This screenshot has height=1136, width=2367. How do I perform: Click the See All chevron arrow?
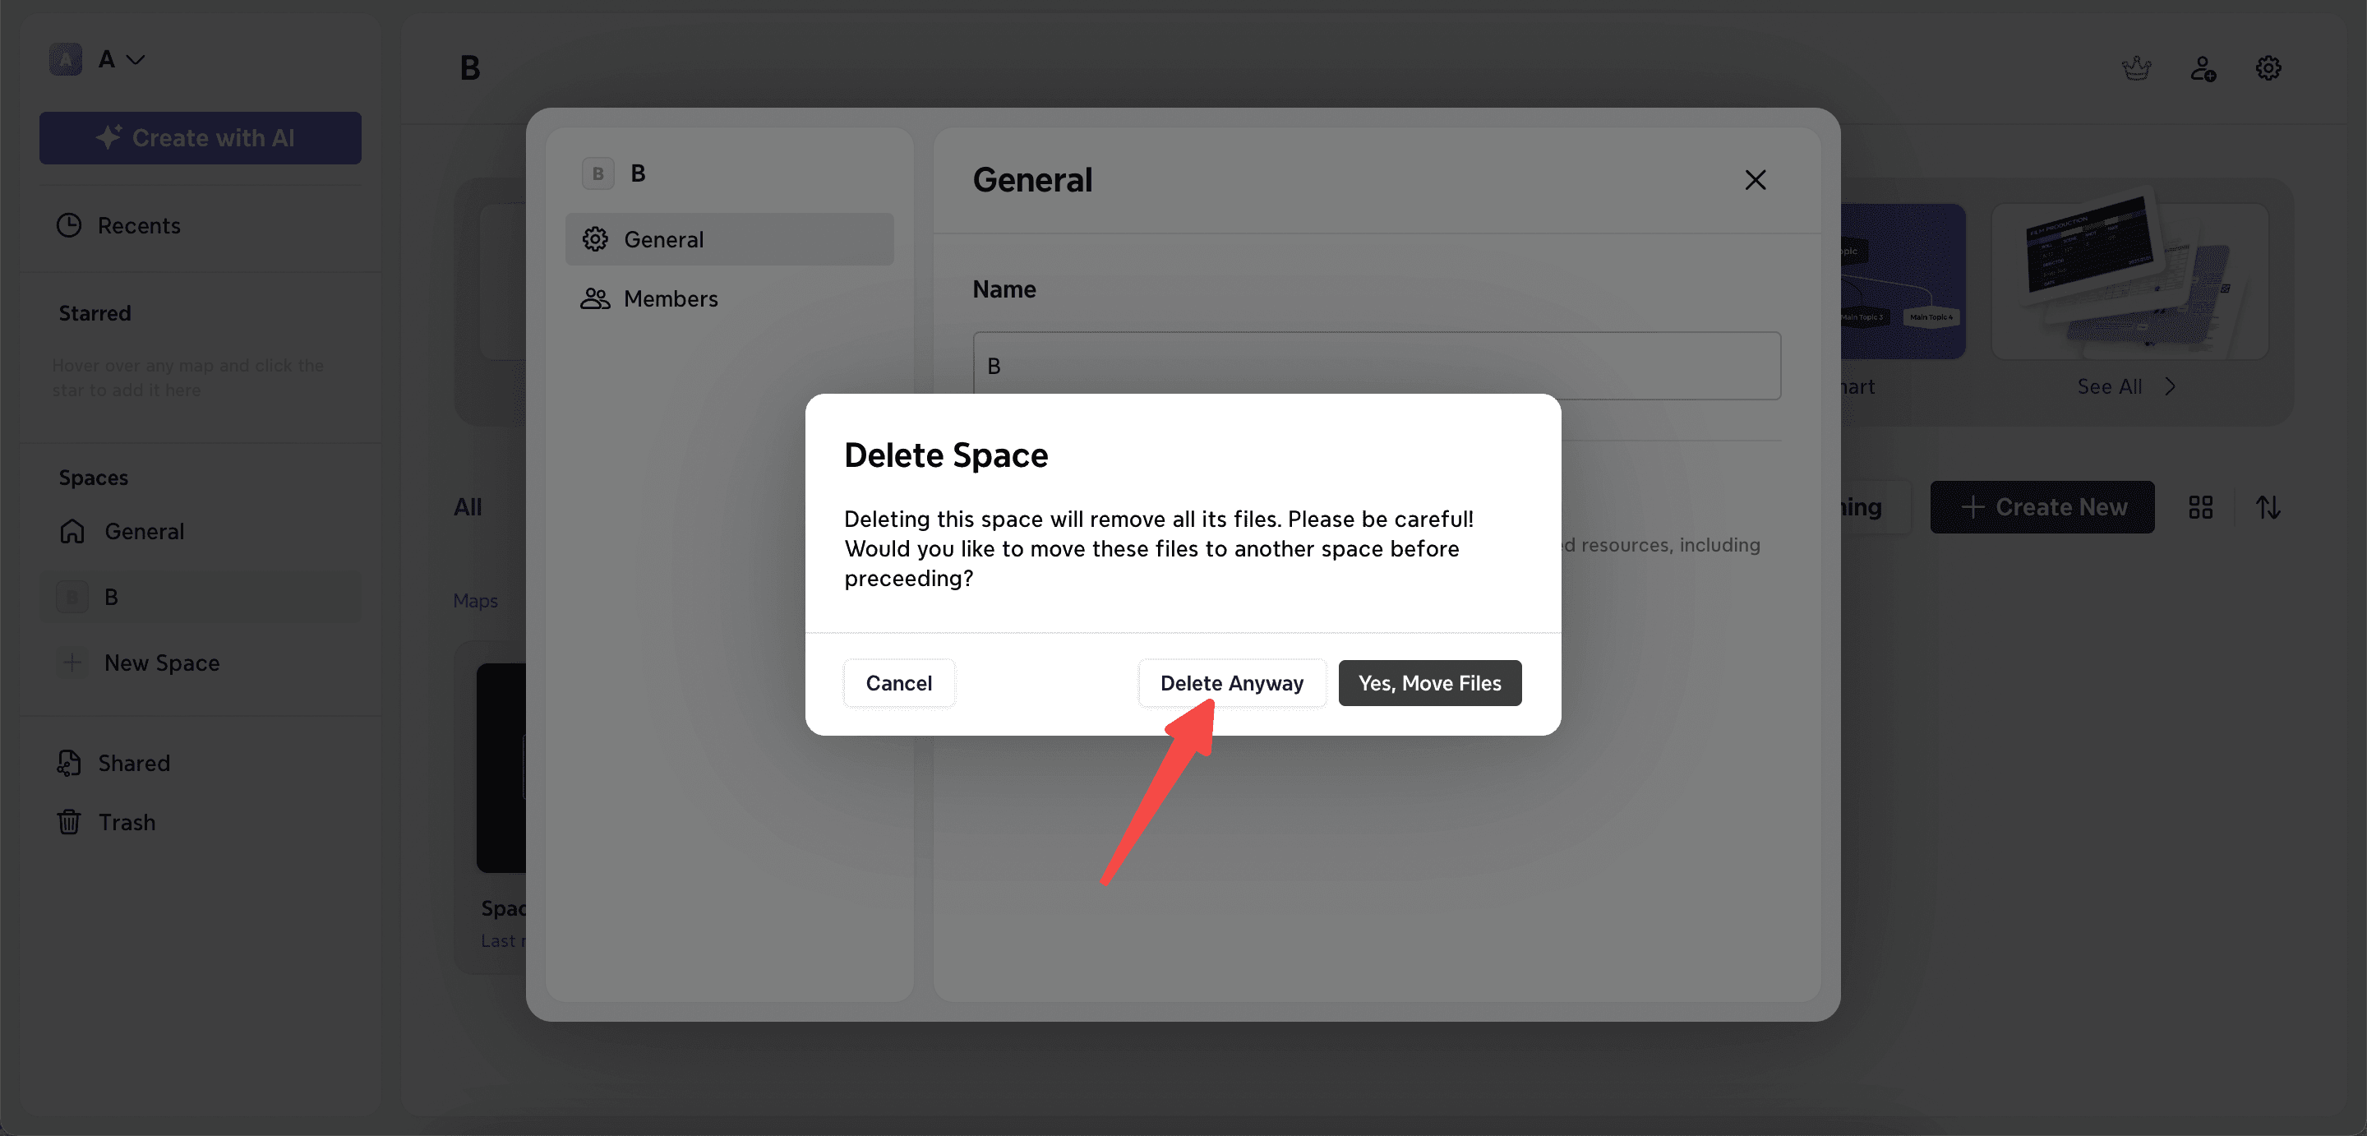(x=2170, y=387)
